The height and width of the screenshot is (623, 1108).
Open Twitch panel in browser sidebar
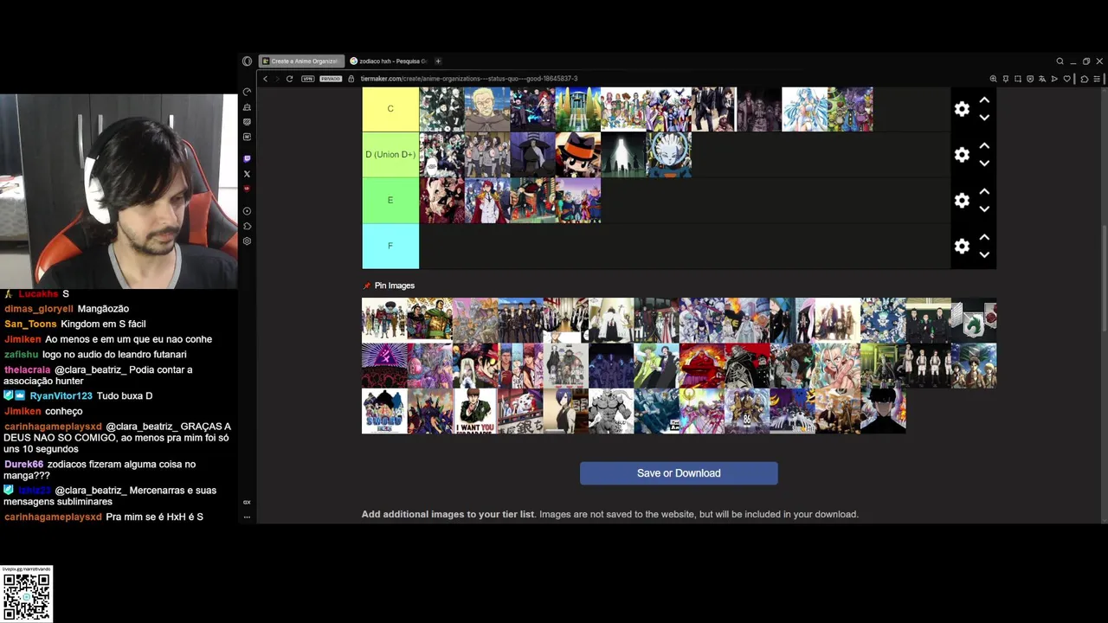(x=247, y=159)
